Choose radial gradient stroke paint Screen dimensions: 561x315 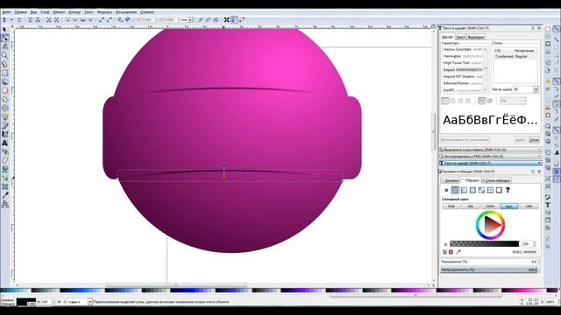pyautogui.click(x=472, y=191)
